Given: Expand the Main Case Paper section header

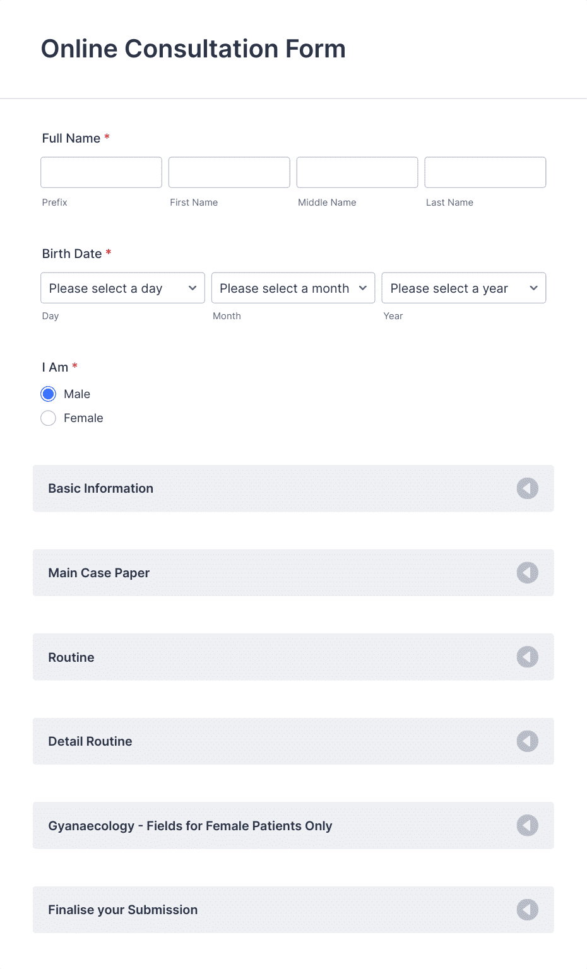Looking at the screenshot, I should [252, 573].
